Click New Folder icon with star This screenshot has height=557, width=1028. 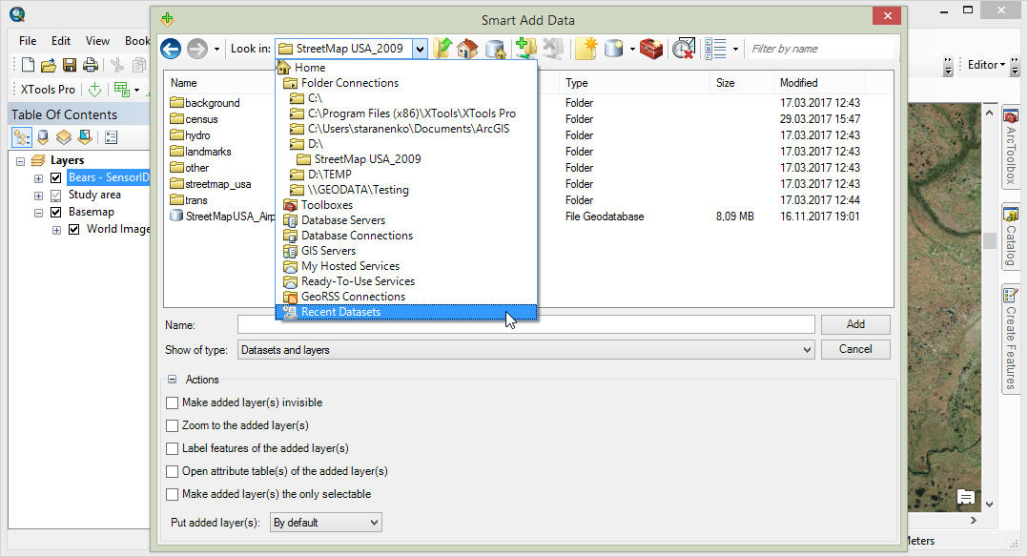586,49
